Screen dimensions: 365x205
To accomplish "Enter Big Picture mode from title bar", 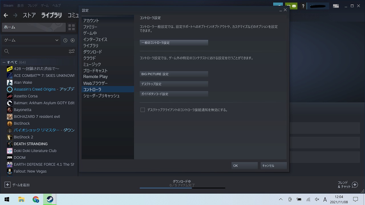I will (336, 6).
